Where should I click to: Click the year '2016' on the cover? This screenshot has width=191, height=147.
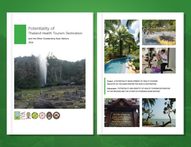coord(31,42)
